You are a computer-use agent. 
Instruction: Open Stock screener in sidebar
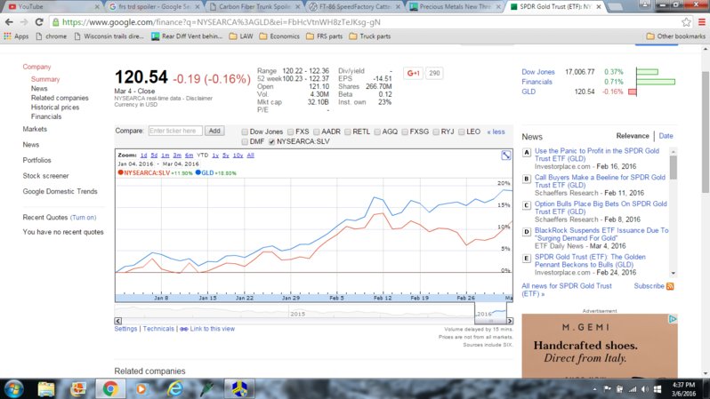45,176
